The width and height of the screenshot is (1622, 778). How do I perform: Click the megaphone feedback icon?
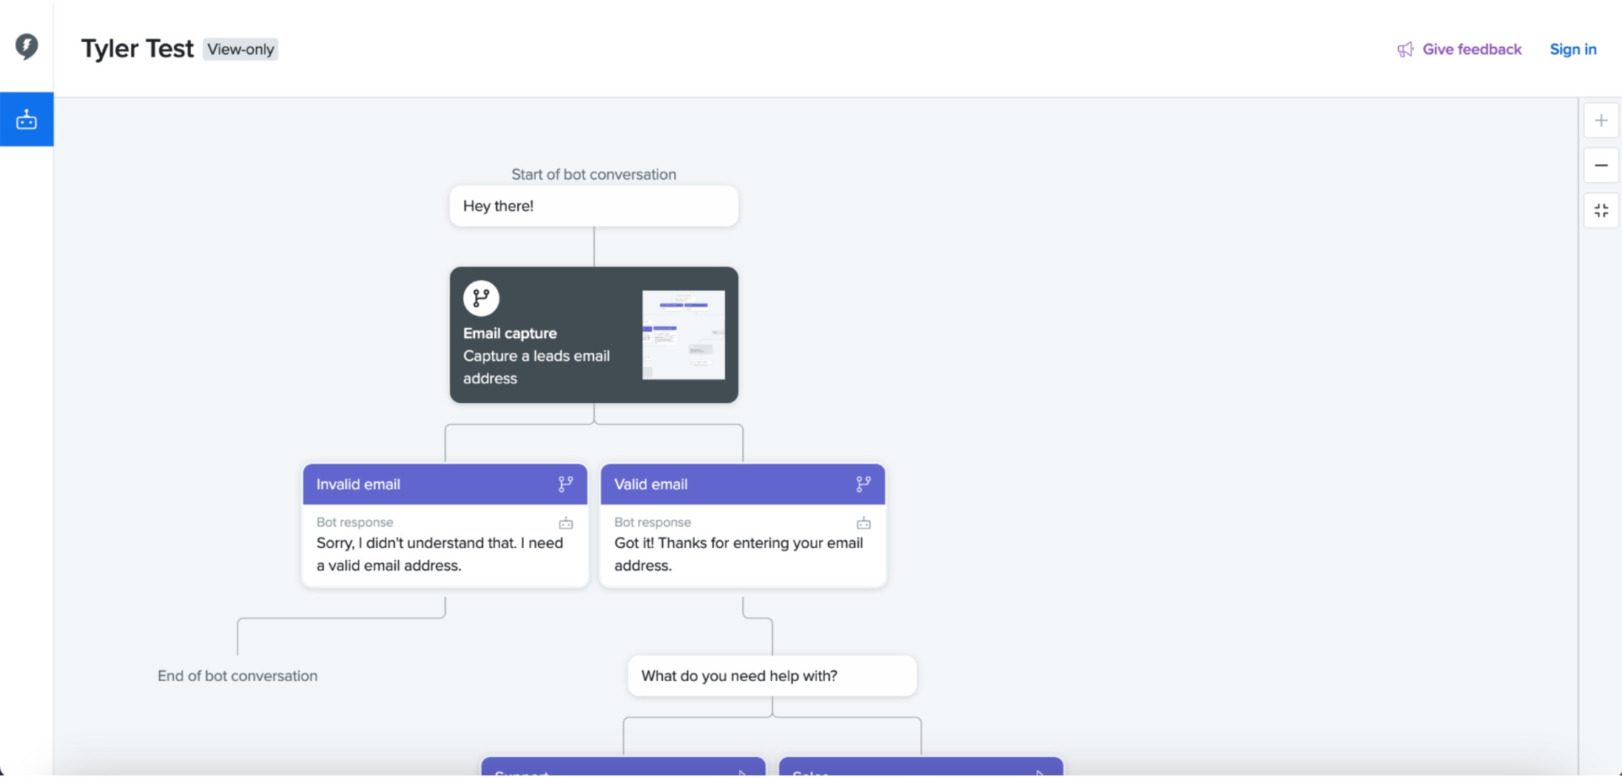pyautogui.click(x=1405, y=50)
